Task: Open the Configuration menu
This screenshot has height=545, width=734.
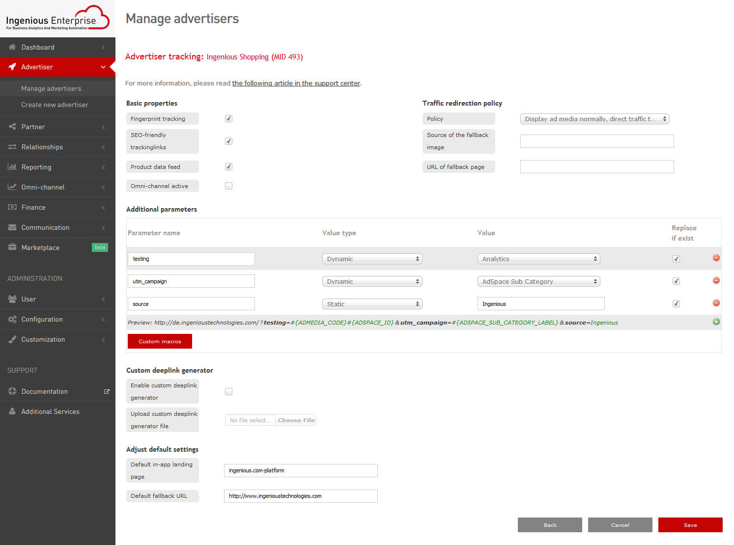Action: click(x=57, y=319)
